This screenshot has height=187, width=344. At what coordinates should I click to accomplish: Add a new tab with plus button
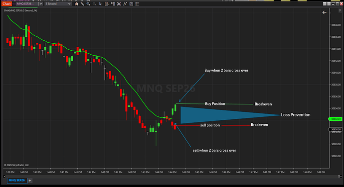coord(30,181)
